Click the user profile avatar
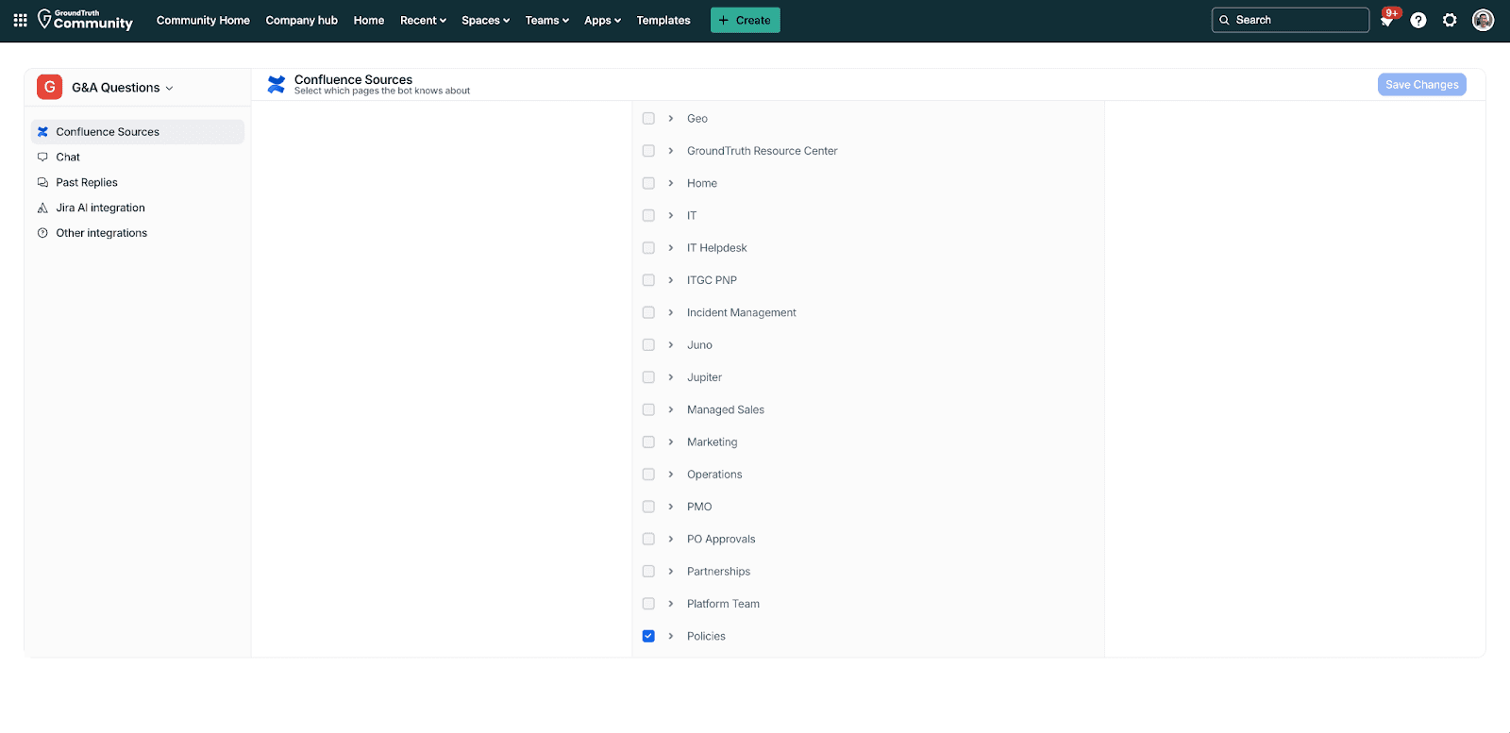Image resolution: width=1510 pixels, height=733 pixels. (x=1483, y=20)
